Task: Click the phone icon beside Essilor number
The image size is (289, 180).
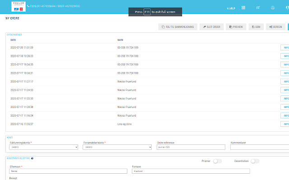Action: tap(28, 6)
